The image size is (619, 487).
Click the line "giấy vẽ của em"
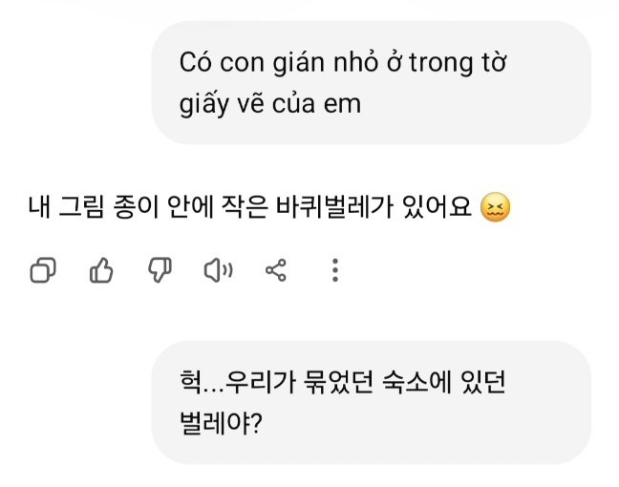(270, 102)
